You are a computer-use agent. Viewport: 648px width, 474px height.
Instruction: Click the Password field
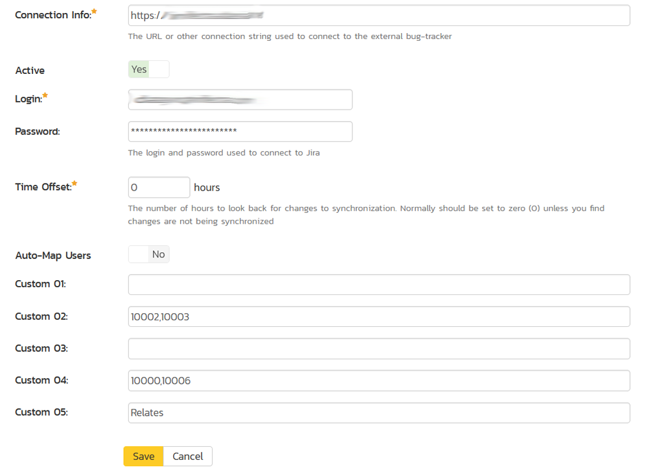click(240, 131)
